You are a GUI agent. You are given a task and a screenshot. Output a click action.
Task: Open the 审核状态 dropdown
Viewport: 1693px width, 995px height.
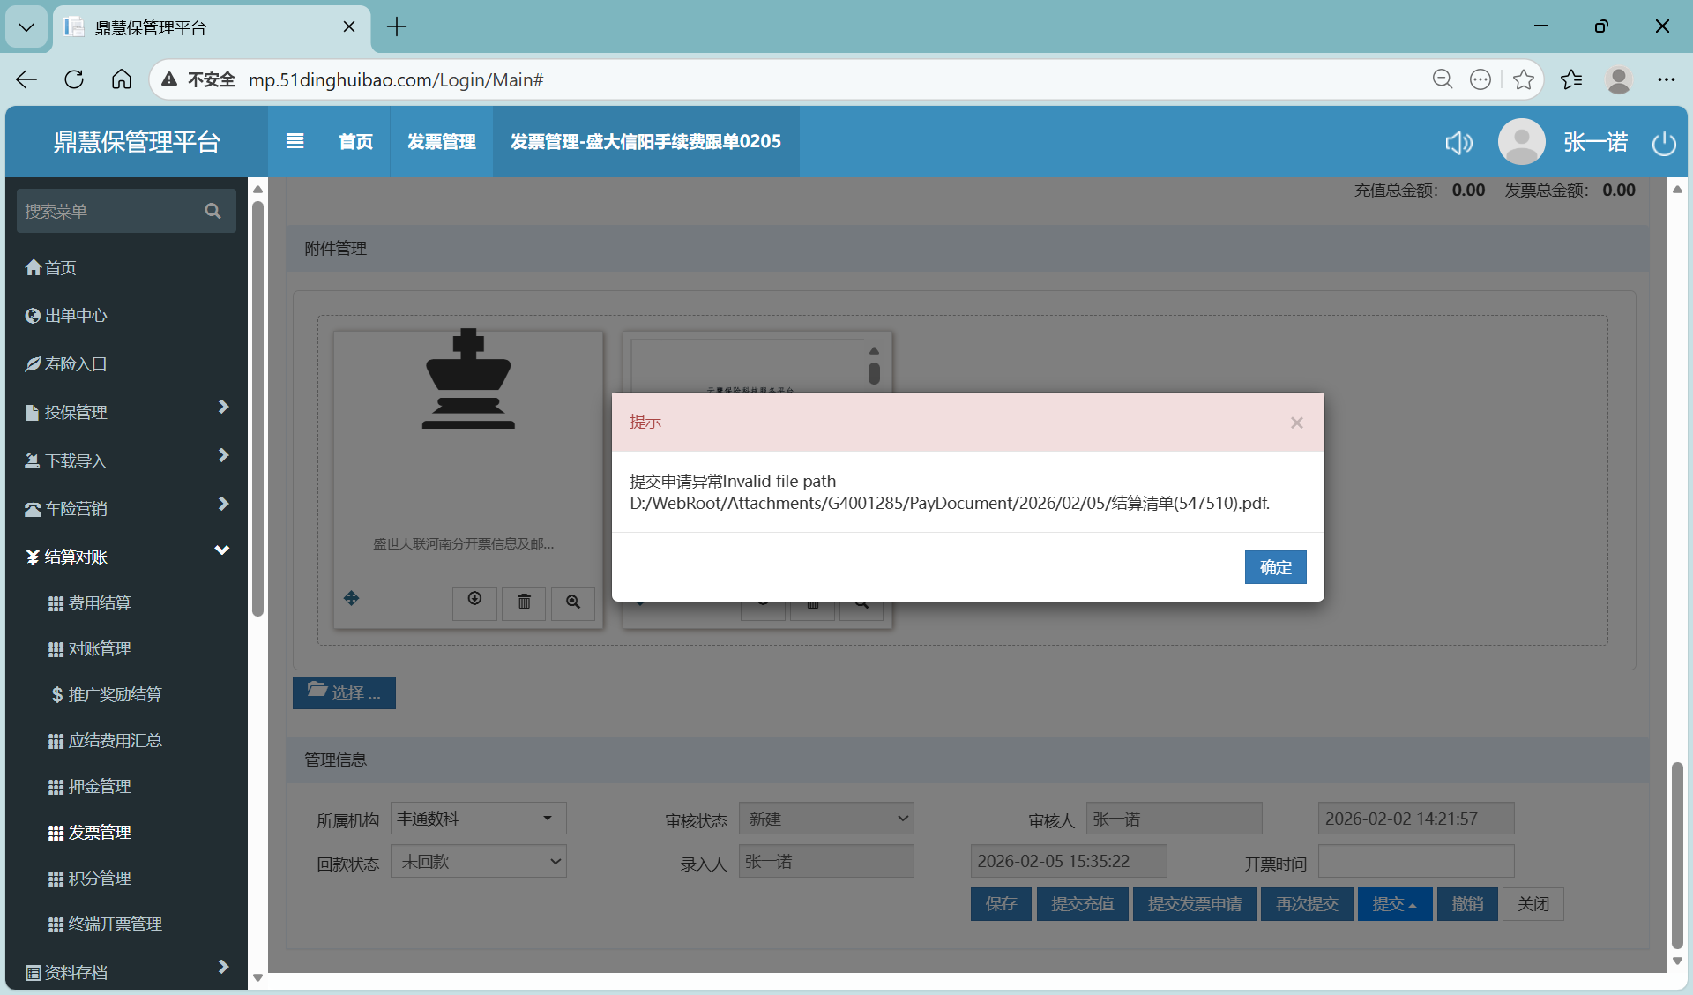(x=826, y=819)
